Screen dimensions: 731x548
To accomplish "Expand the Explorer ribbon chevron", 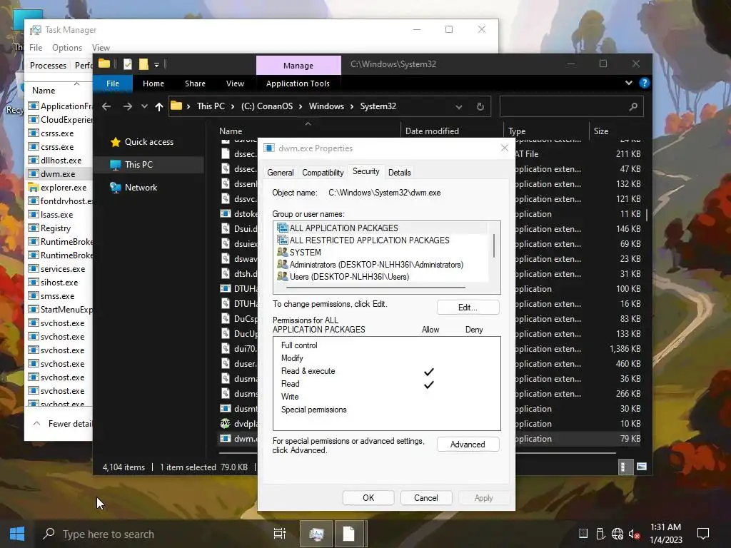I will pos(628,83).
